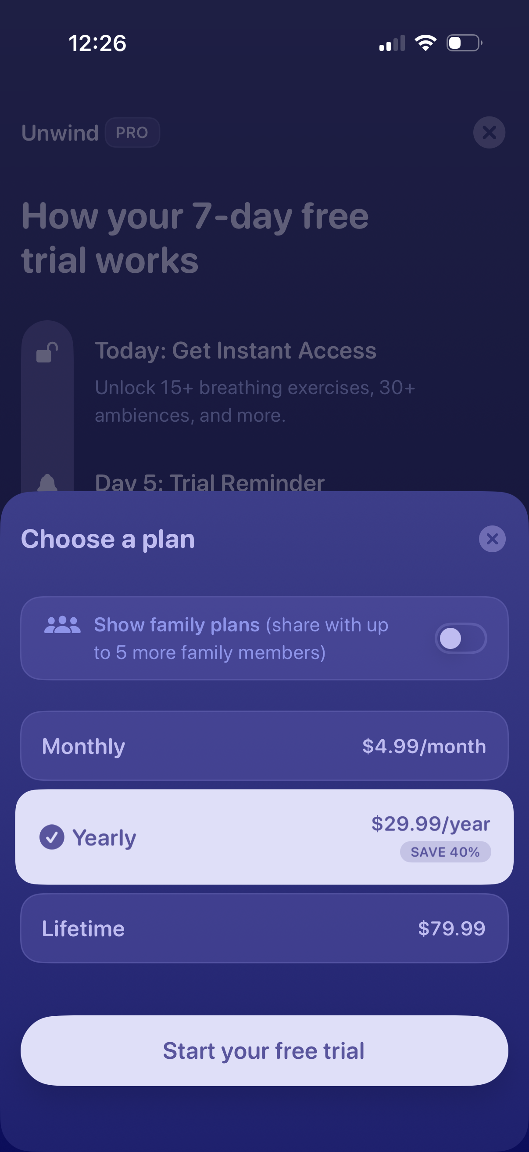The height and width of the screenshot is (1152, 529).
Task: Select the Yearly plan option
Action: (x=264, y=837)
